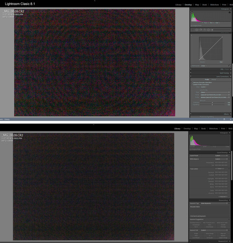Open lens Setup Custom dropdown
Viewport: 233px width, 243px height.
point(204,87)
